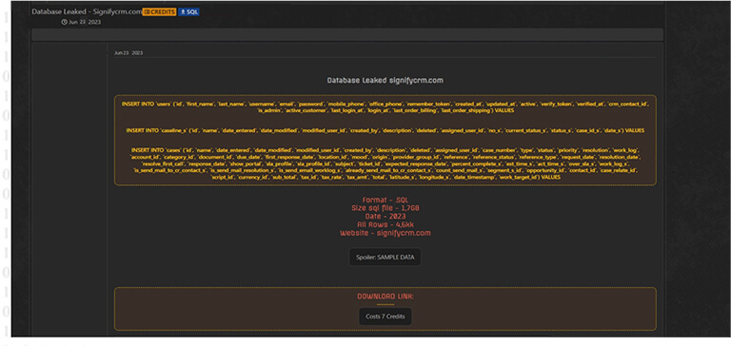Click the Size sql file - 1,7GB line

click(x=385, y=208)
